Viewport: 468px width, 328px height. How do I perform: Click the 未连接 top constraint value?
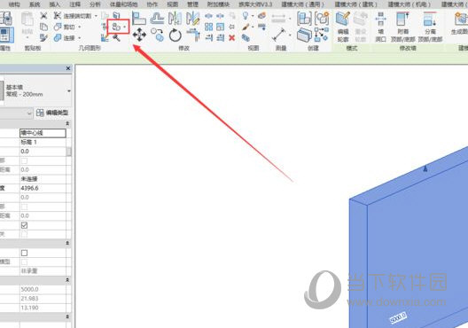pos(43,179)
